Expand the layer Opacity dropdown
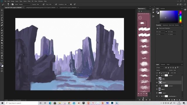187x105 pixels. 177,70
